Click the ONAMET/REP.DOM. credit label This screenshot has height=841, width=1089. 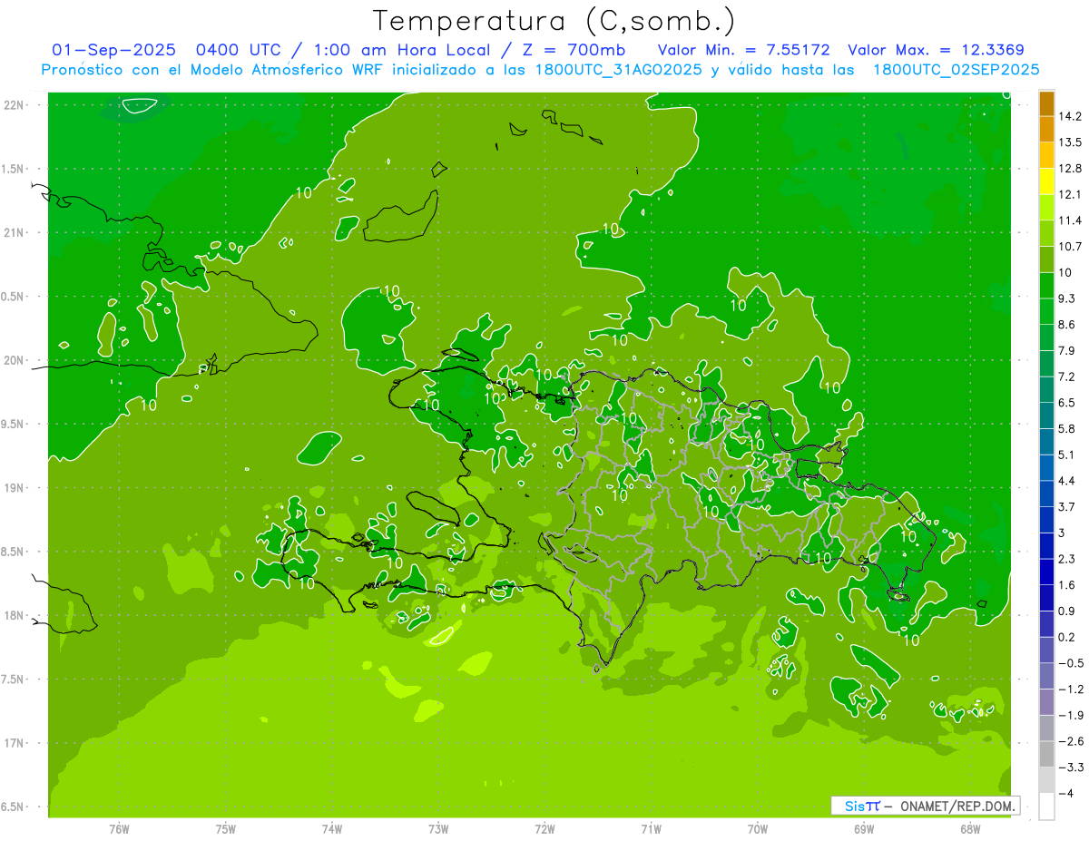coord(958,806)
